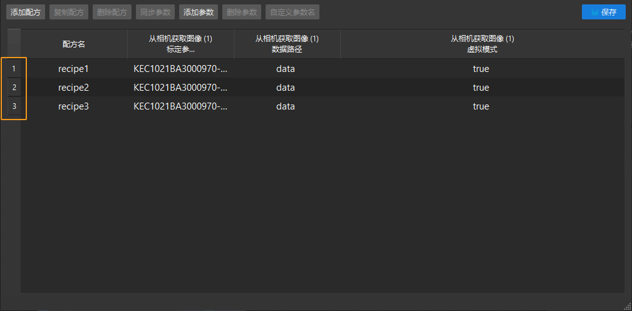
Task: Select recipe3's KEC1021BA3000970 calibration cell
Action: click(180, 106)
